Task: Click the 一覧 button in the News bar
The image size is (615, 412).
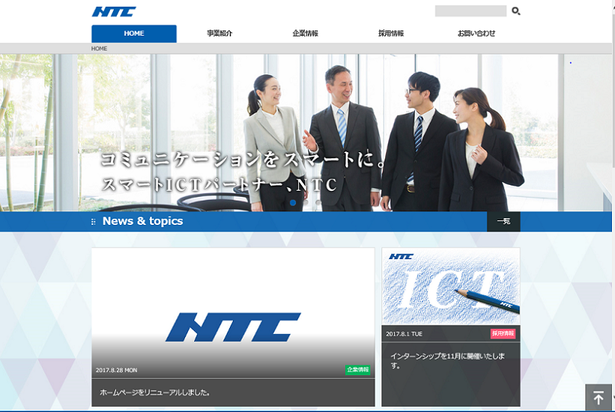Action: 504,221
